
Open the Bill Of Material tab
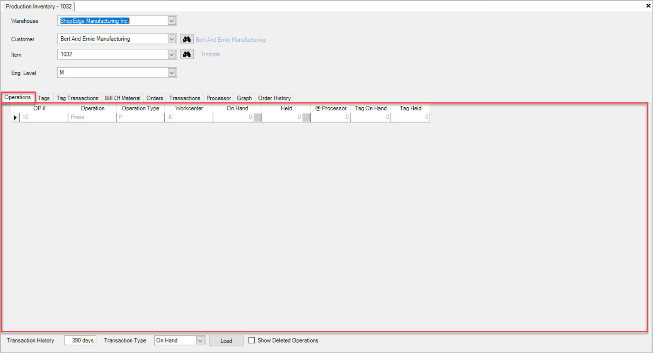click(x=123, y=98)
